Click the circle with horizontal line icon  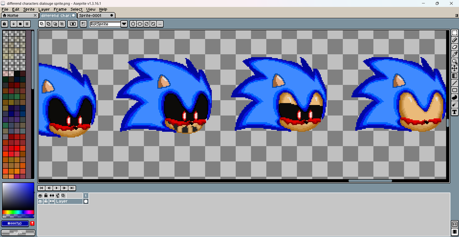pos(140,24)
